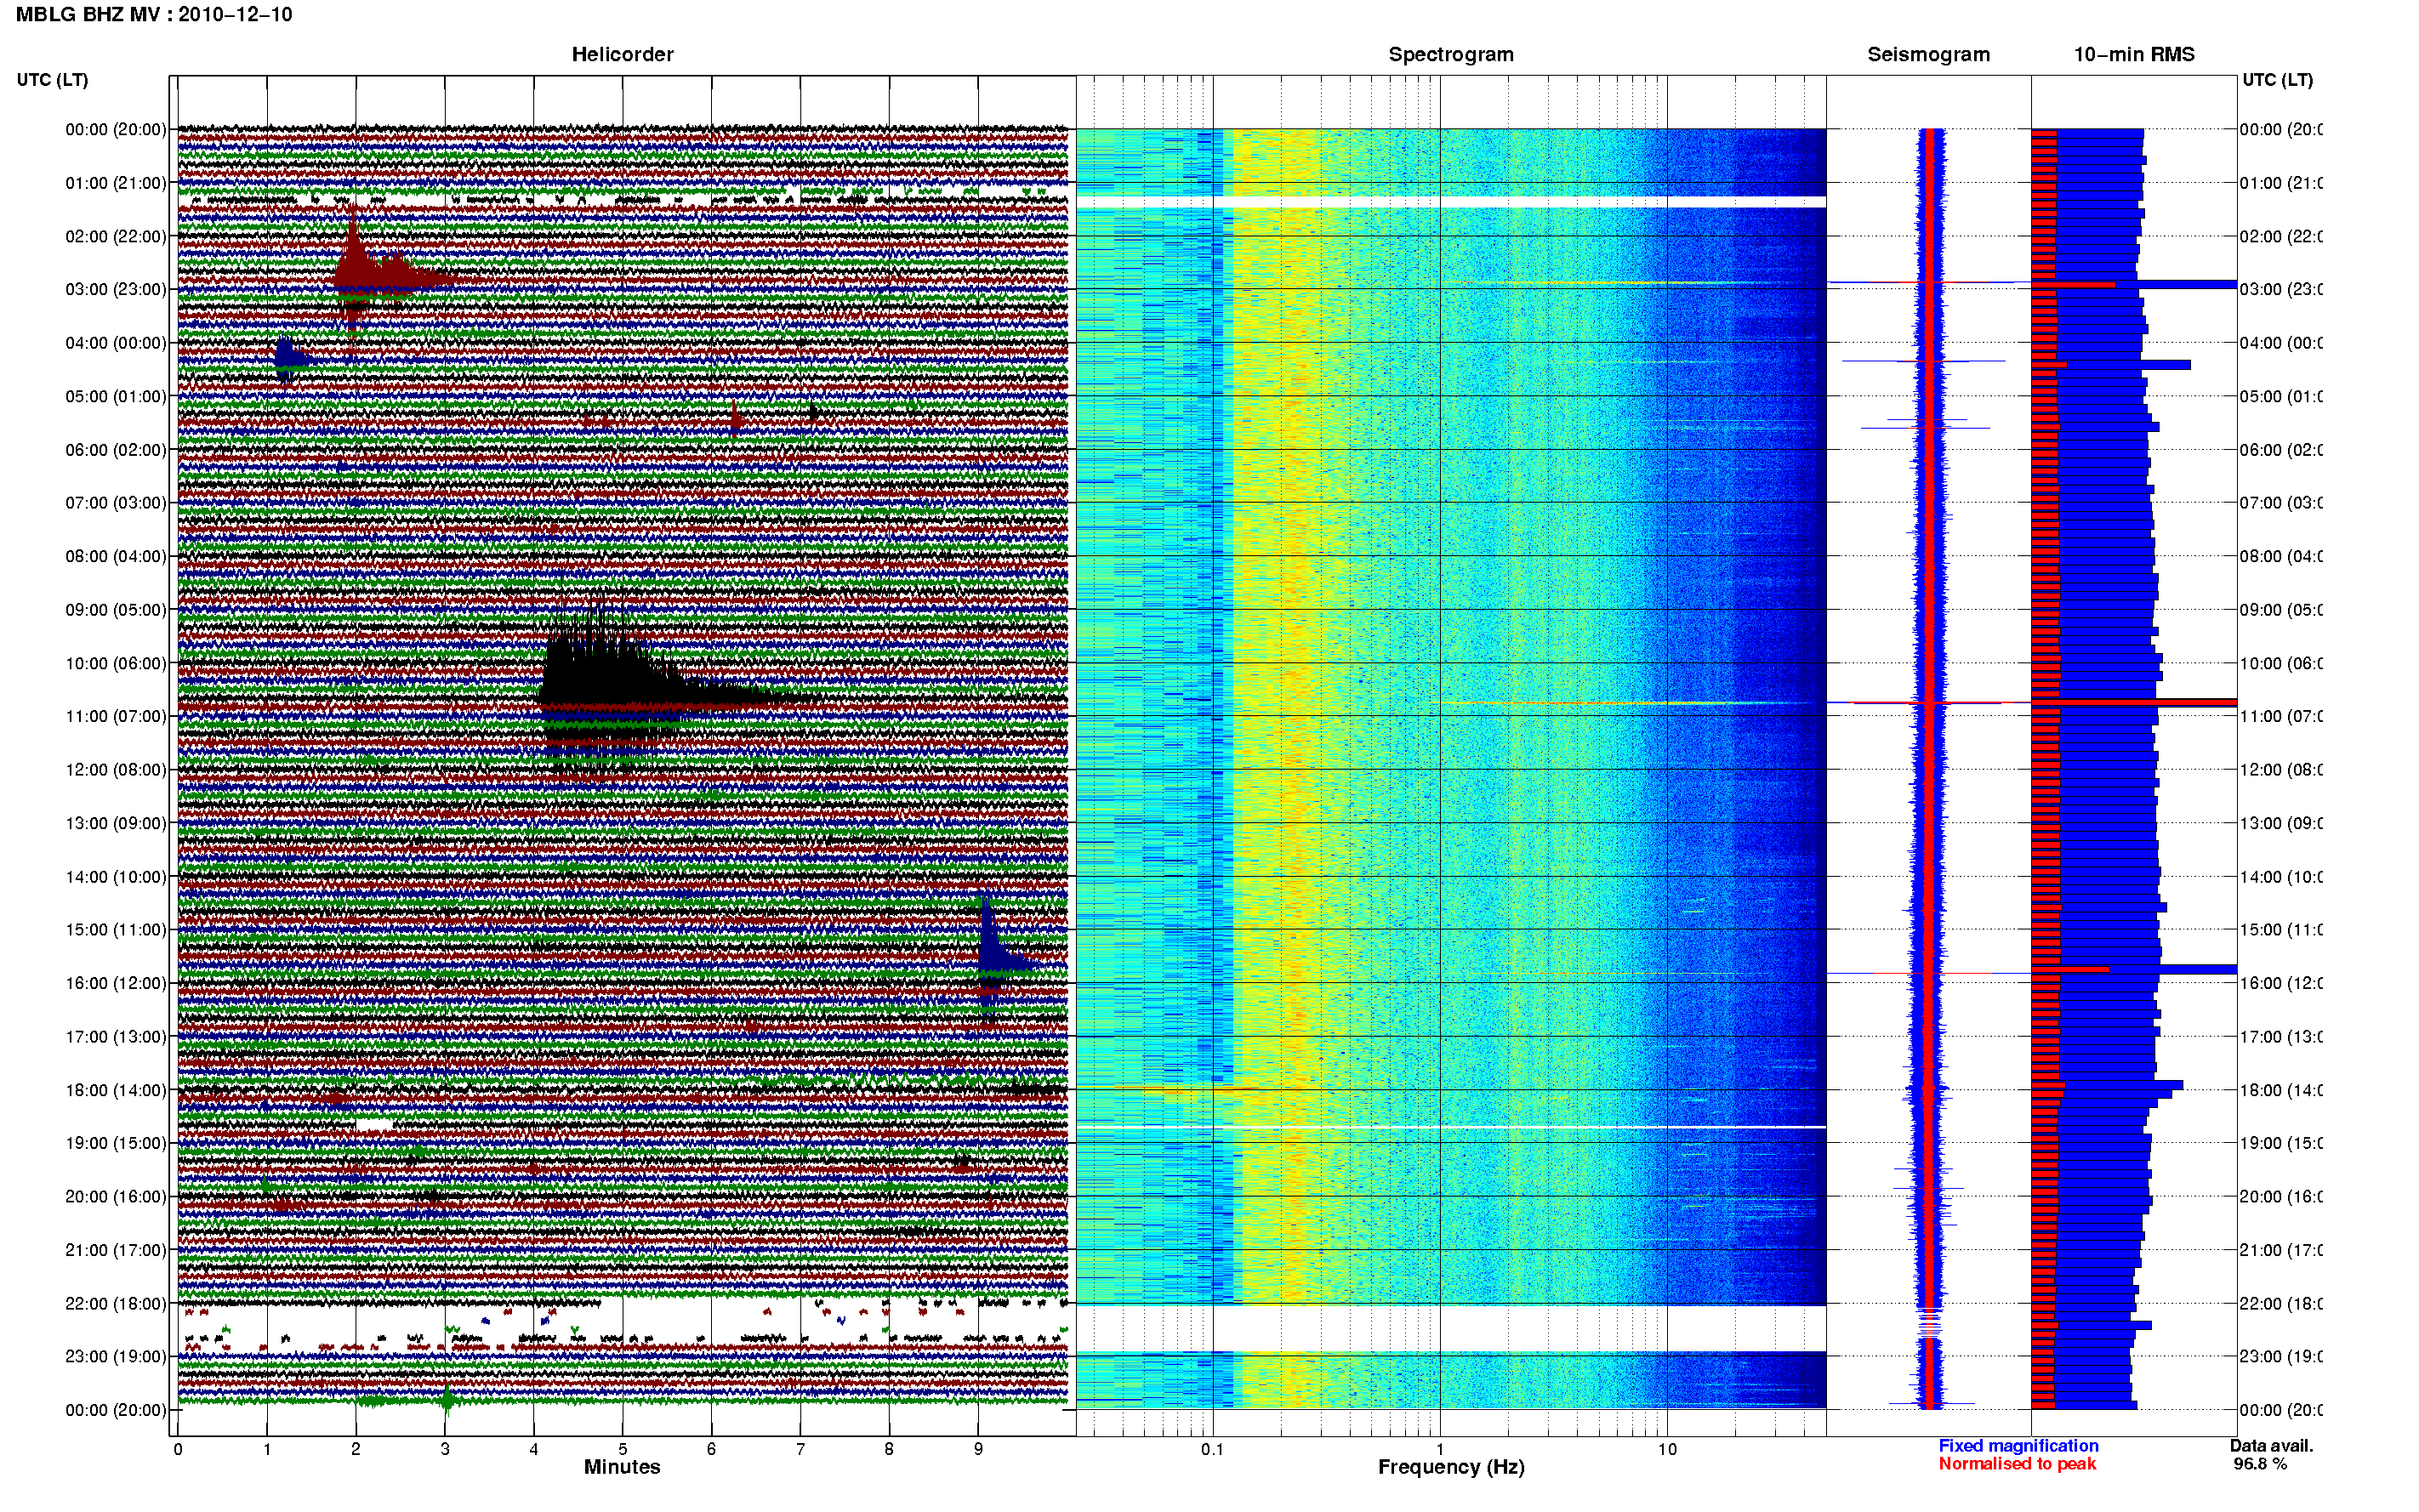This screenshot has width=2419, height=1512.
Task: Click the left-axis time label '05:00 (01:00)'
Action: (116, 396)
